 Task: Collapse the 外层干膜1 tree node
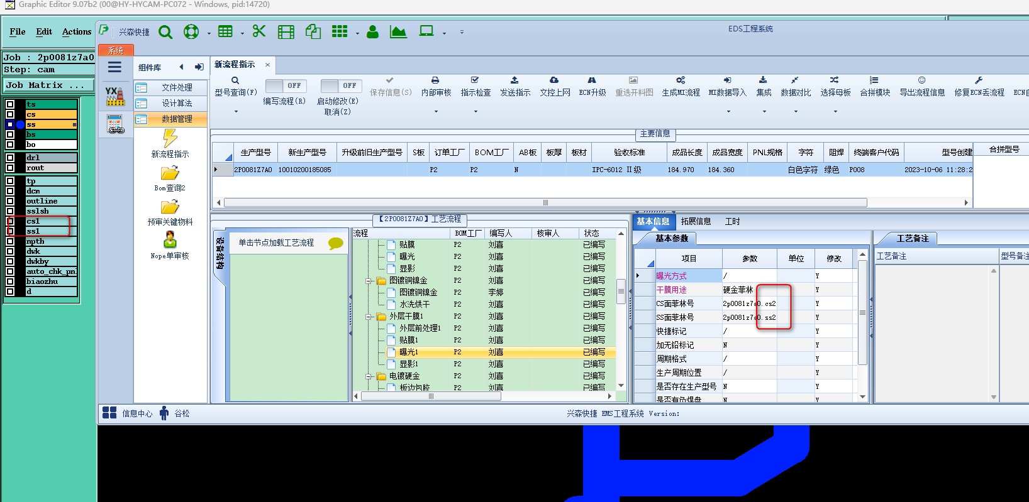[x=369, y=317]
